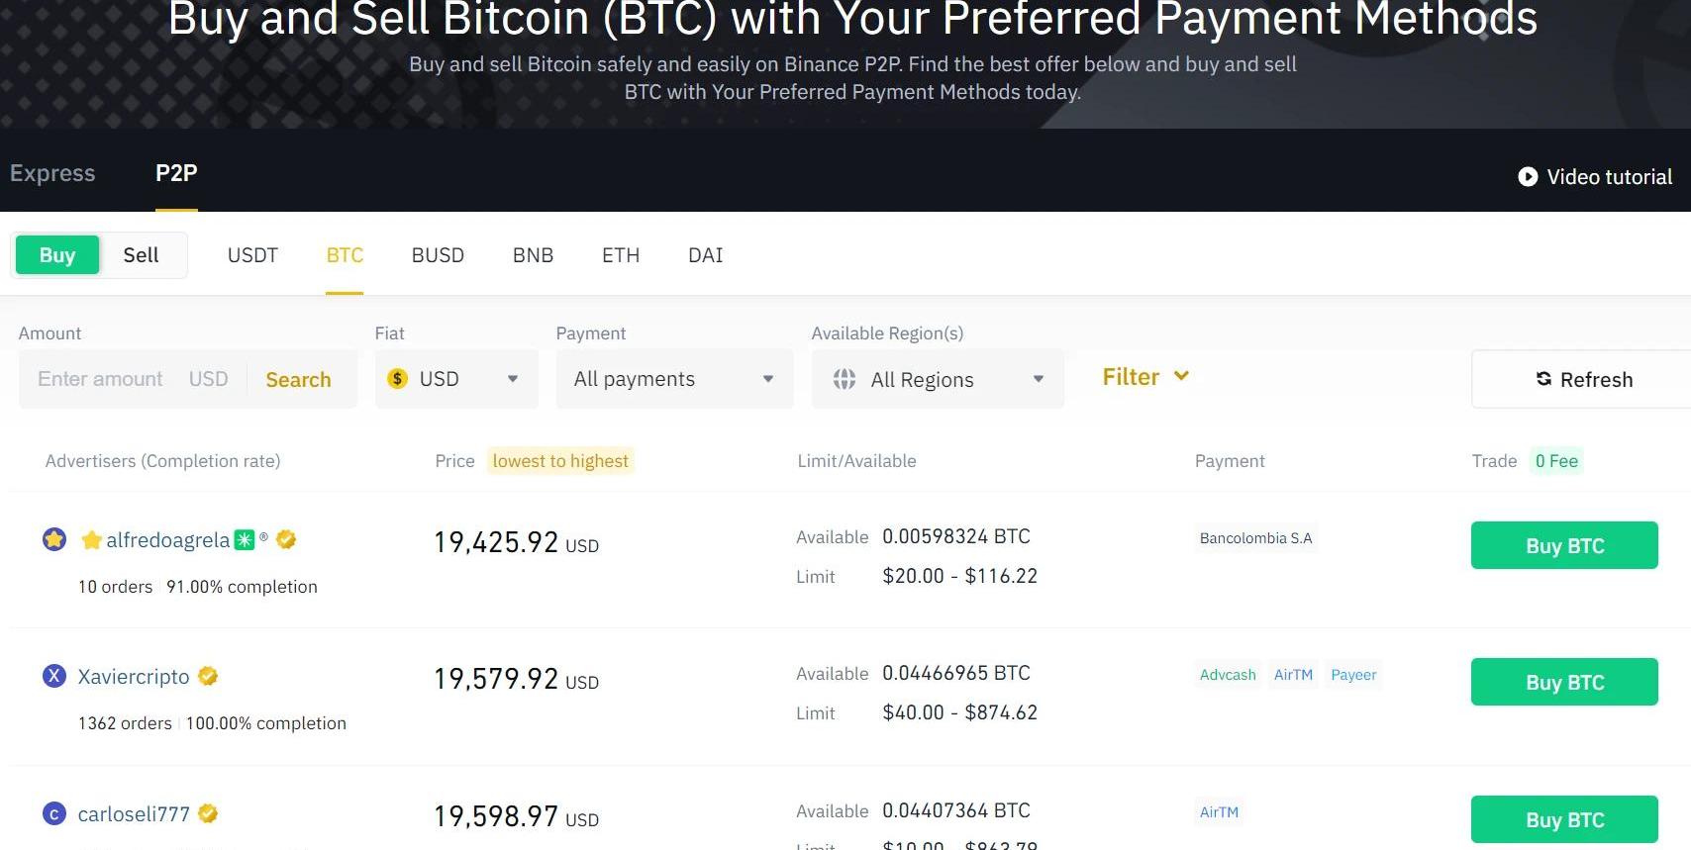The width and height of the screenshot is (1691, 850).
Task: Click carloseli777's blue C avatar
Action: point(54,813)
